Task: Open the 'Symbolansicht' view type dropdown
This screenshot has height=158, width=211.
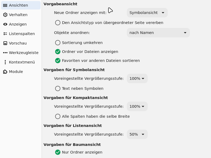Action: pyautogui.click(x=147, y=13)
